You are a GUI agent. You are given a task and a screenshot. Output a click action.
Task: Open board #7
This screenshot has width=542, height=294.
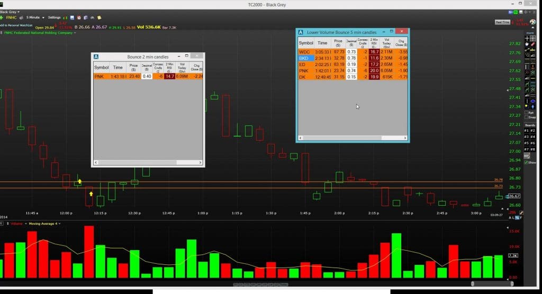click(527, 149)
